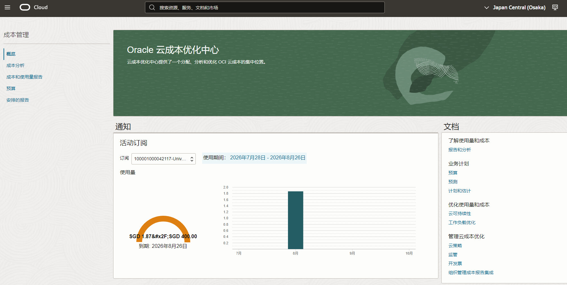The height and width of the screenshot is (285, 567).
Task: Click the 使用量 label above the chart
Action: pyautogui.click(x=128, y=172)
